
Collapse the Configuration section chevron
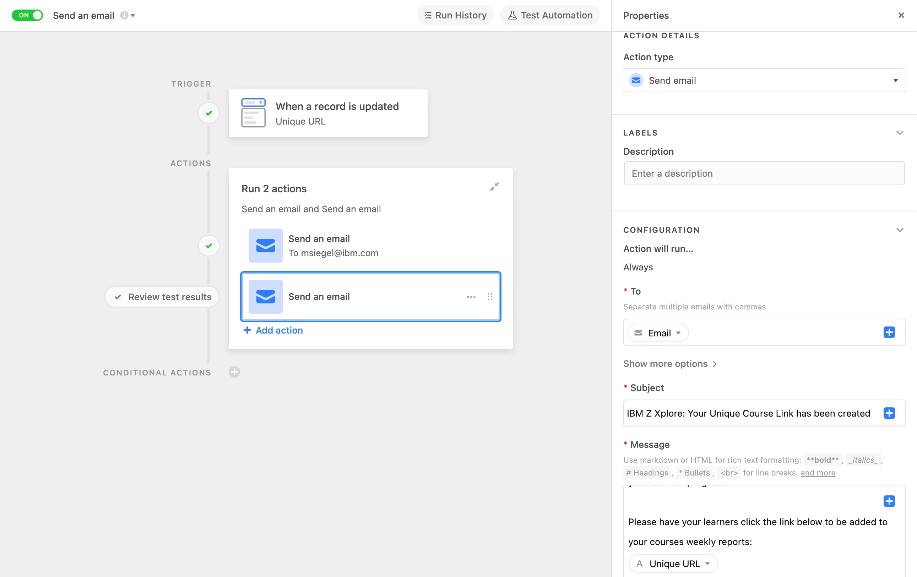[x=900, y=230]
